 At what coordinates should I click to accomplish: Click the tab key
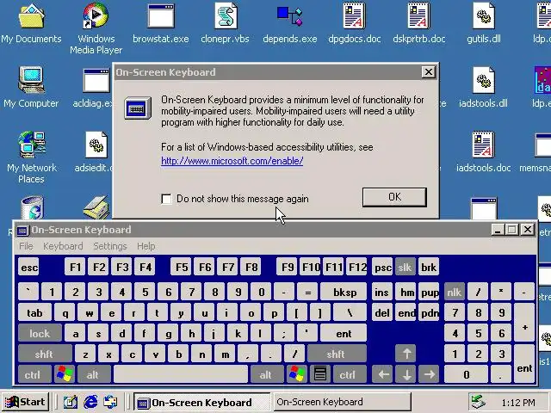point(34,312)
